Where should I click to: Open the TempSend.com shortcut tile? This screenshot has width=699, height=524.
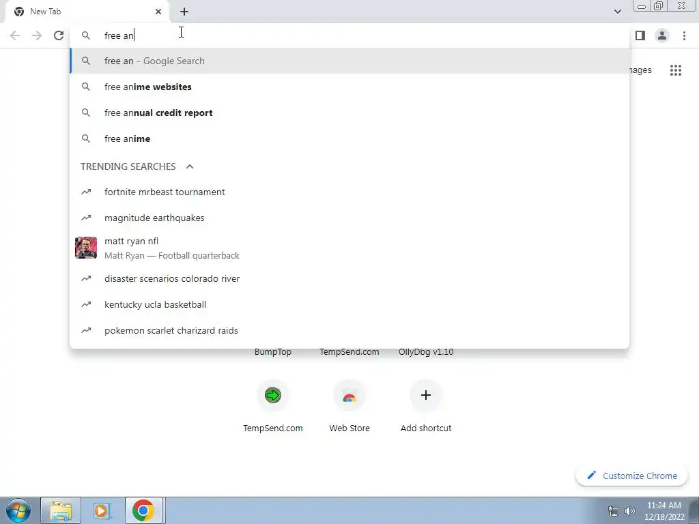273,406
